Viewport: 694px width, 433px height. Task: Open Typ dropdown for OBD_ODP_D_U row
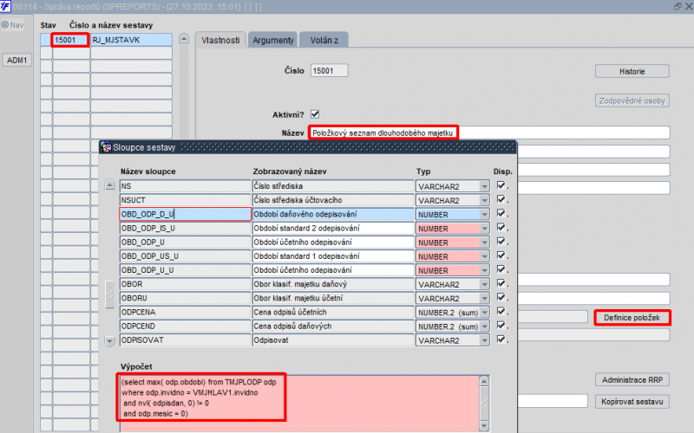(x=485, y=215)
